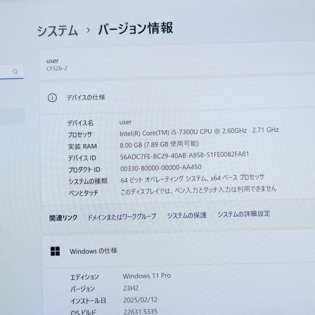The image size is (315, 315).
Task: Click the info icon beside デバイスの仕様
Action: pos(52,98)
